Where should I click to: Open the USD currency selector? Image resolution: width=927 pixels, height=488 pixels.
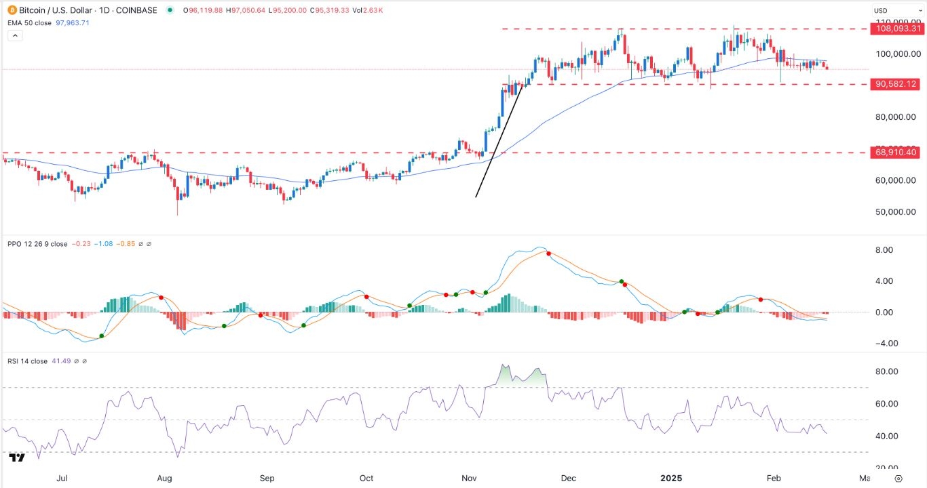click(894, 11)
